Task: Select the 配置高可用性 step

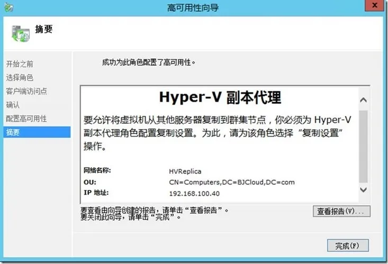Action: click(26, 119)
